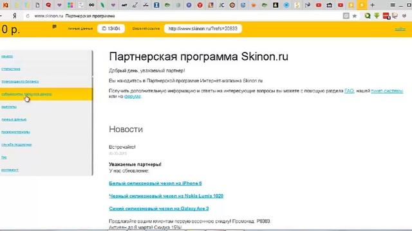The width and height of the screenshot is (412, 231).
Task: Open 'транзакции по балансу' sidebar link
Action: click(x=20, y=81)
